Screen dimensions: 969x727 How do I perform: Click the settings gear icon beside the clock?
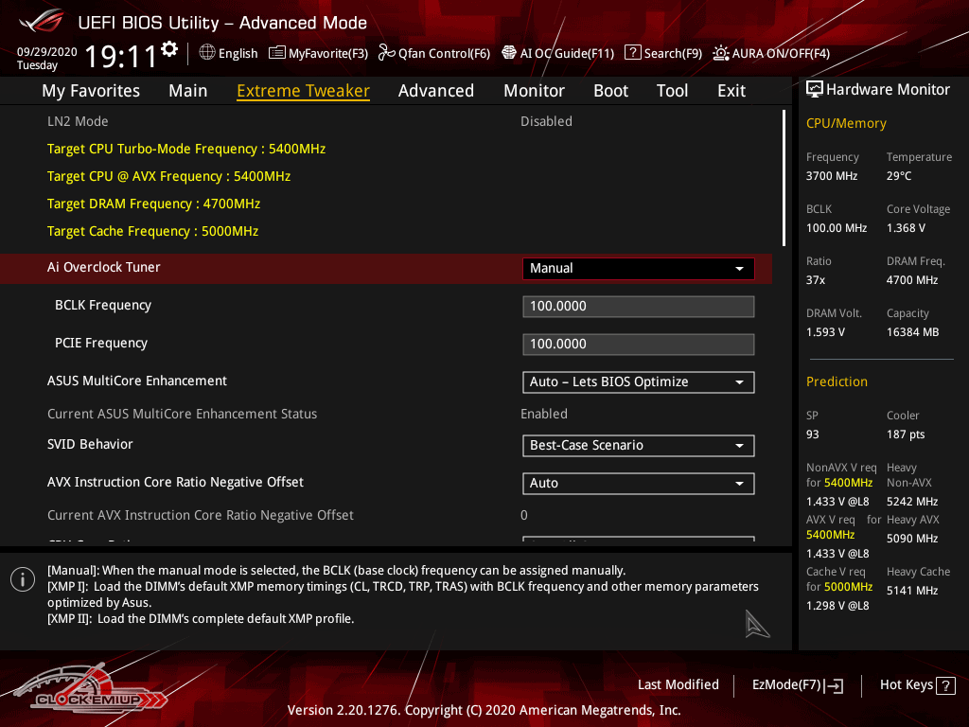tap(169, 49)
